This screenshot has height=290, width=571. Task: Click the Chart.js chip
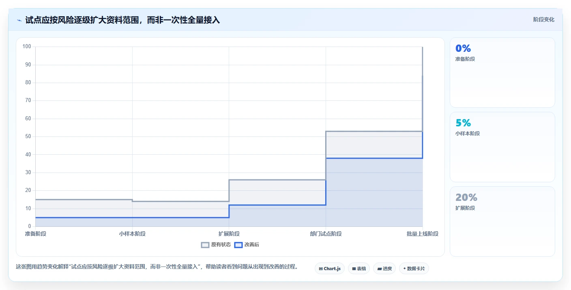click(x=329, y=269)
